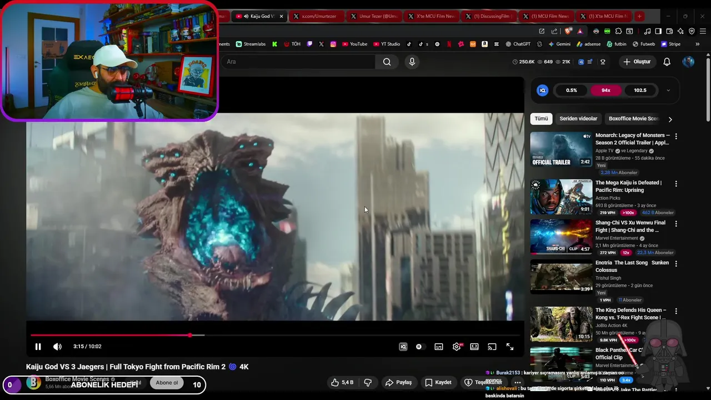This screenshot has height=400, width=711.
Task: Select Boxoffice Movie Scenes filter chip
Action: [x=634, y=118]
